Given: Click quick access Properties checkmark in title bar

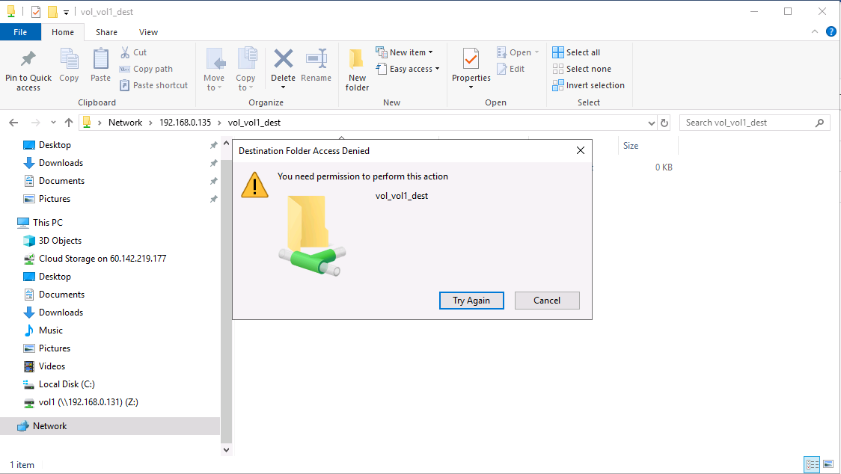Looking at the screenshot, I should [x=36, y=11].
